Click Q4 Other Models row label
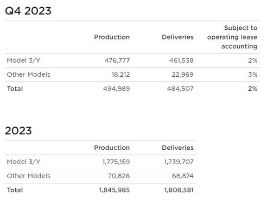 29,74
